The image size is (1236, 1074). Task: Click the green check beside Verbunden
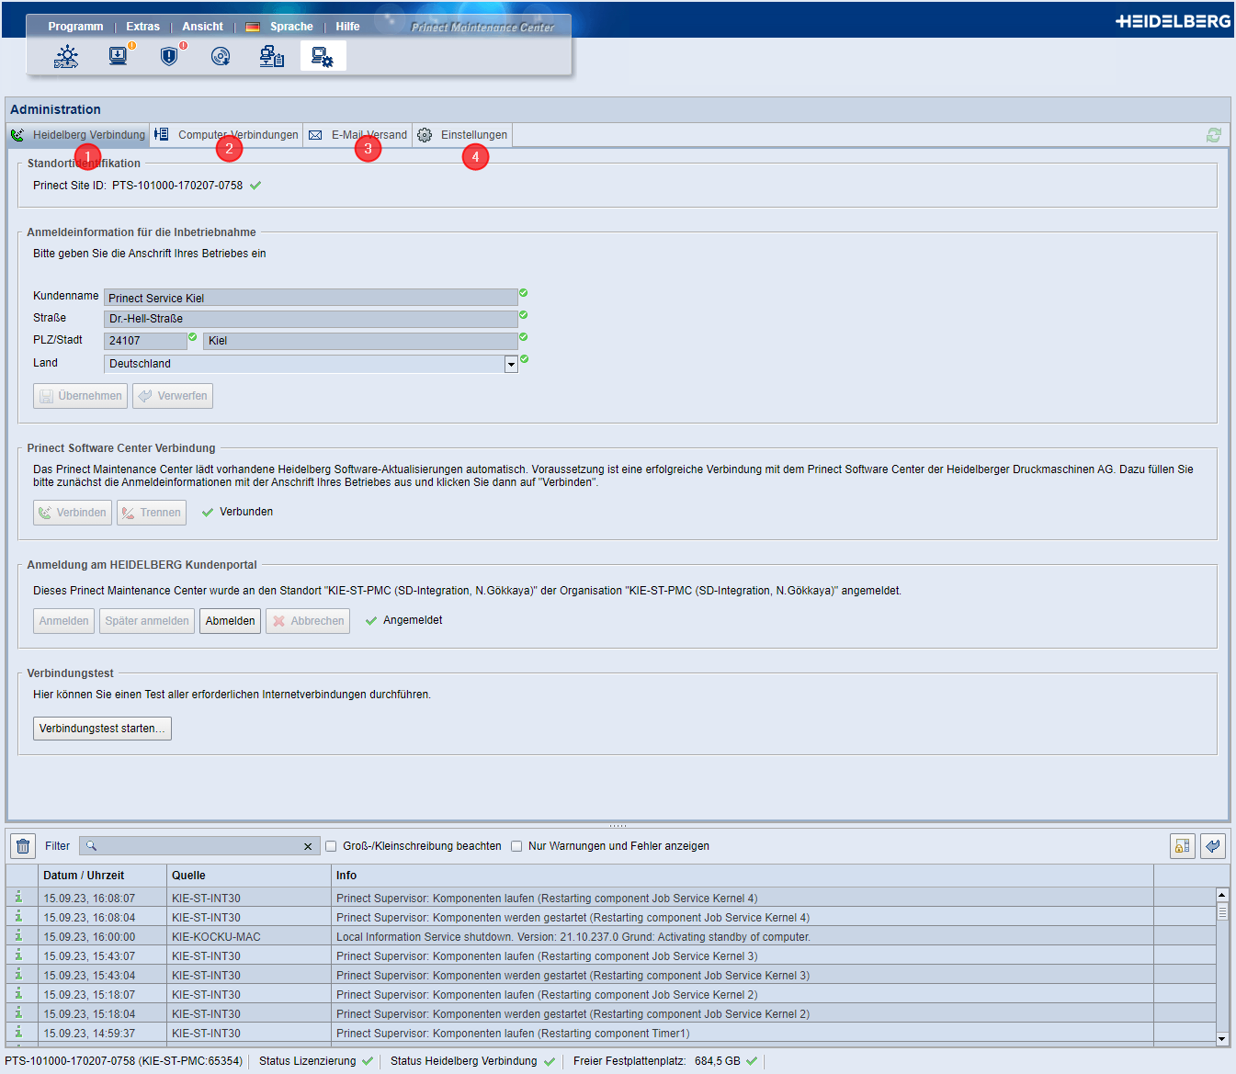tap(208, 513)
